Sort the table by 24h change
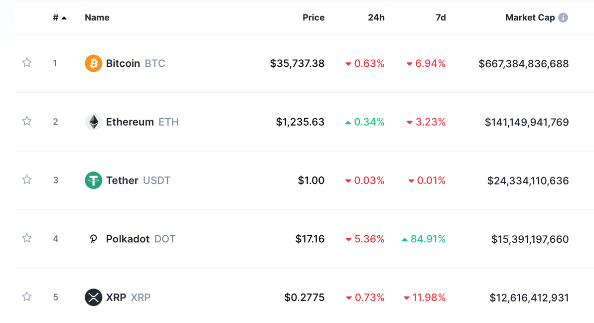Image resolution: width=594 pixels, height=323 pixels. coord(376,17)
